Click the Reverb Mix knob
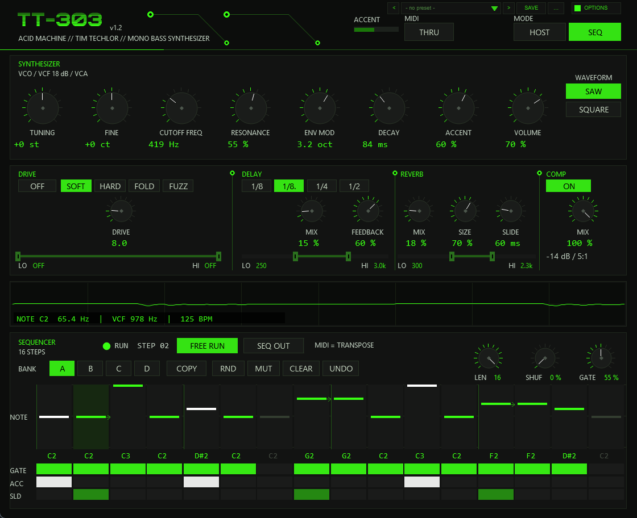This screenshot has width=637, height=518. [x=419, y=211]
